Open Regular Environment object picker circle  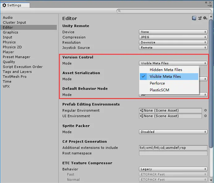(205, 110)
